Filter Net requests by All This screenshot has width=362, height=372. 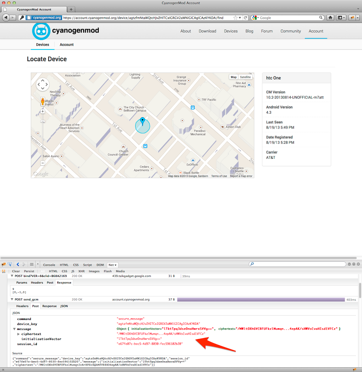tap(43, 271)
